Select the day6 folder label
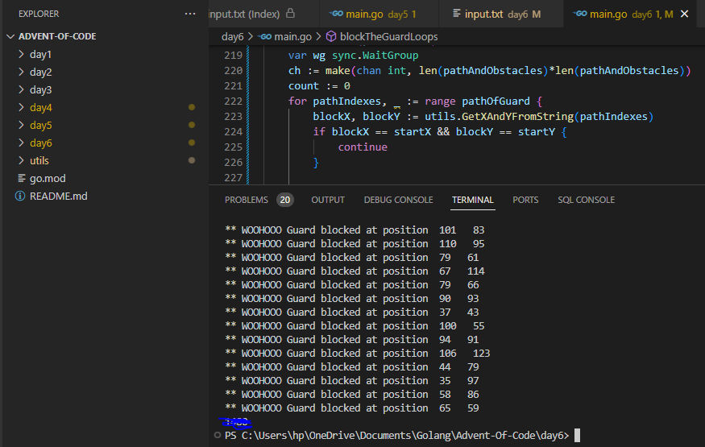Screen dimensions: 705x447 pyautogui.click(x=40, y=143)
